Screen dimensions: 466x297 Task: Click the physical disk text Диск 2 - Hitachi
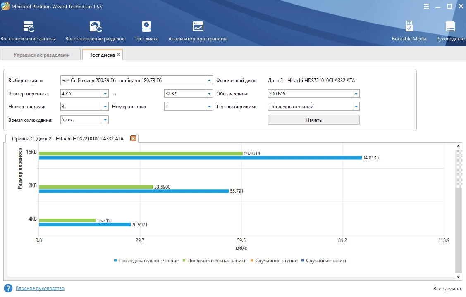coord(311,80)
